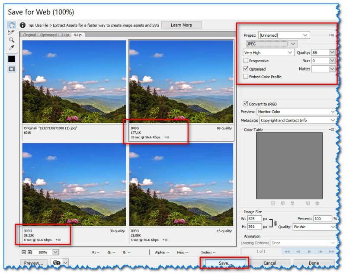Open the Color Table options menu icon

(x=332, y=130)
